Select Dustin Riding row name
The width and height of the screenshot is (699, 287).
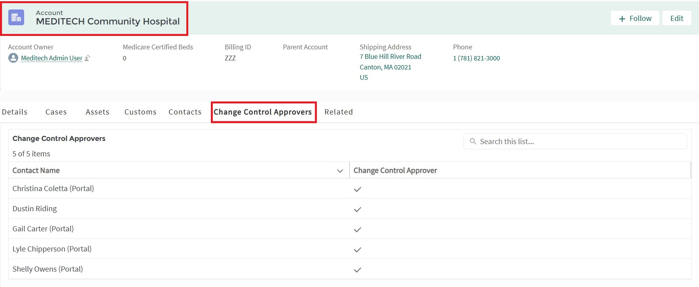tap(35, 209)
